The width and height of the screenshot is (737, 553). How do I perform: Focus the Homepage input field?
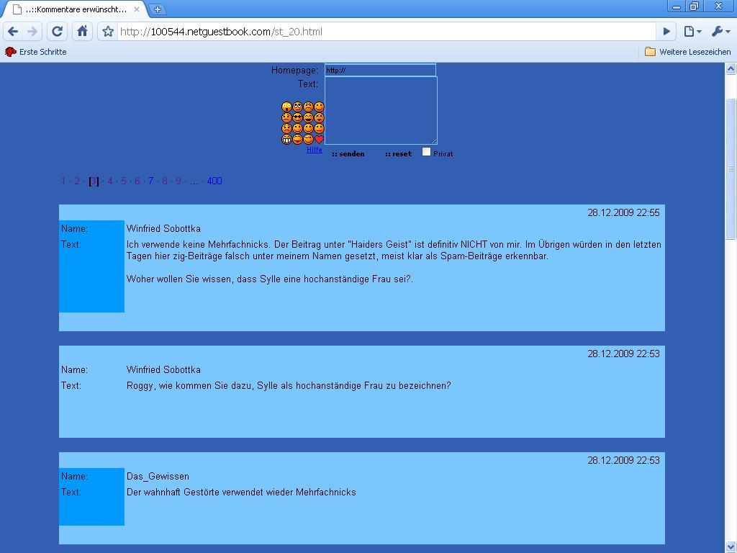pyautogui.click(x=380, y=70)
